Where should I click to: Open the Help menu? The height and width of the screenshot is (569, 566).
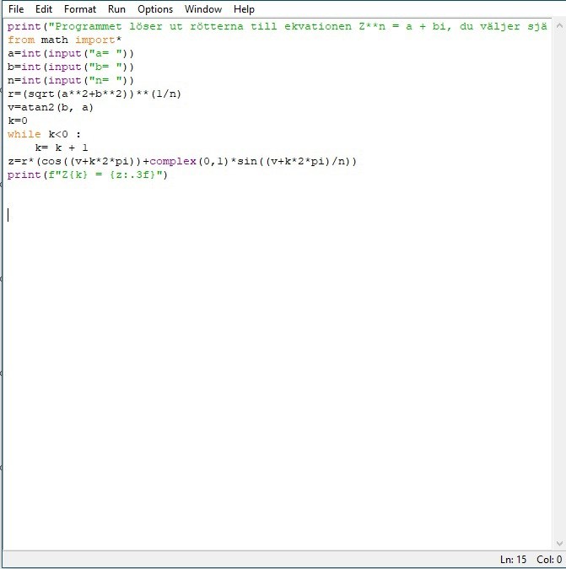244,9
